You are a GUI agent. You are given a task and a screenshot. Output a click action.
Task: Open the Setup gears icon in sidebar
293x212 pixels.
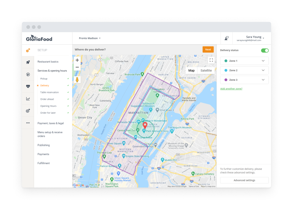point(28,50)
